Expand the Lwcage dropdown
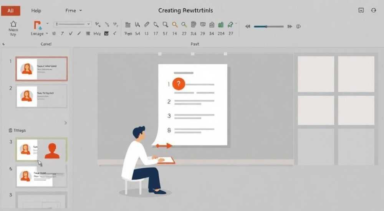 [x=47, y=33]
